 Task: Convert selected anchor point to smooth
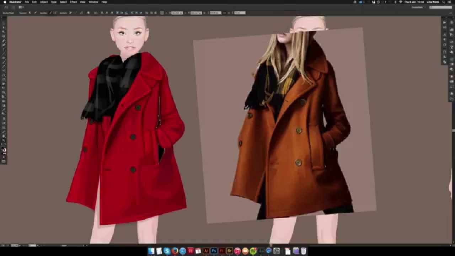pyautogui.click(x=35, y=13)
